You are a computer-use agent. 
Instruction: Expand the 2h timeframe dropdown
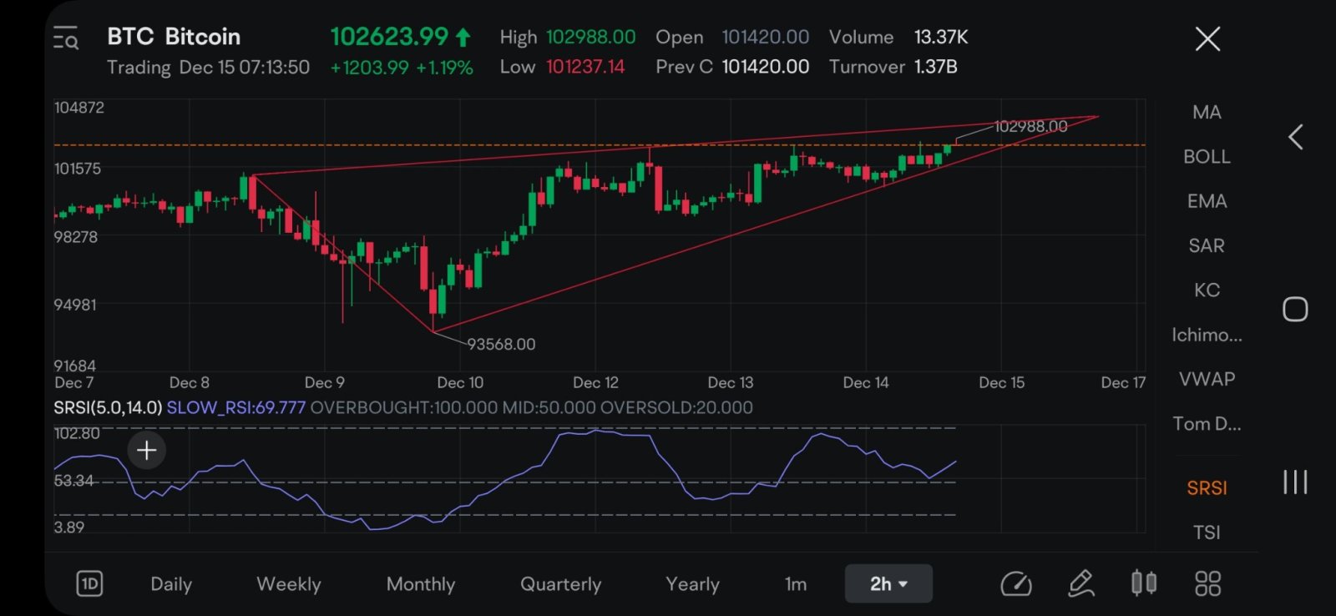pyautogui.click(x=888, y=583)
